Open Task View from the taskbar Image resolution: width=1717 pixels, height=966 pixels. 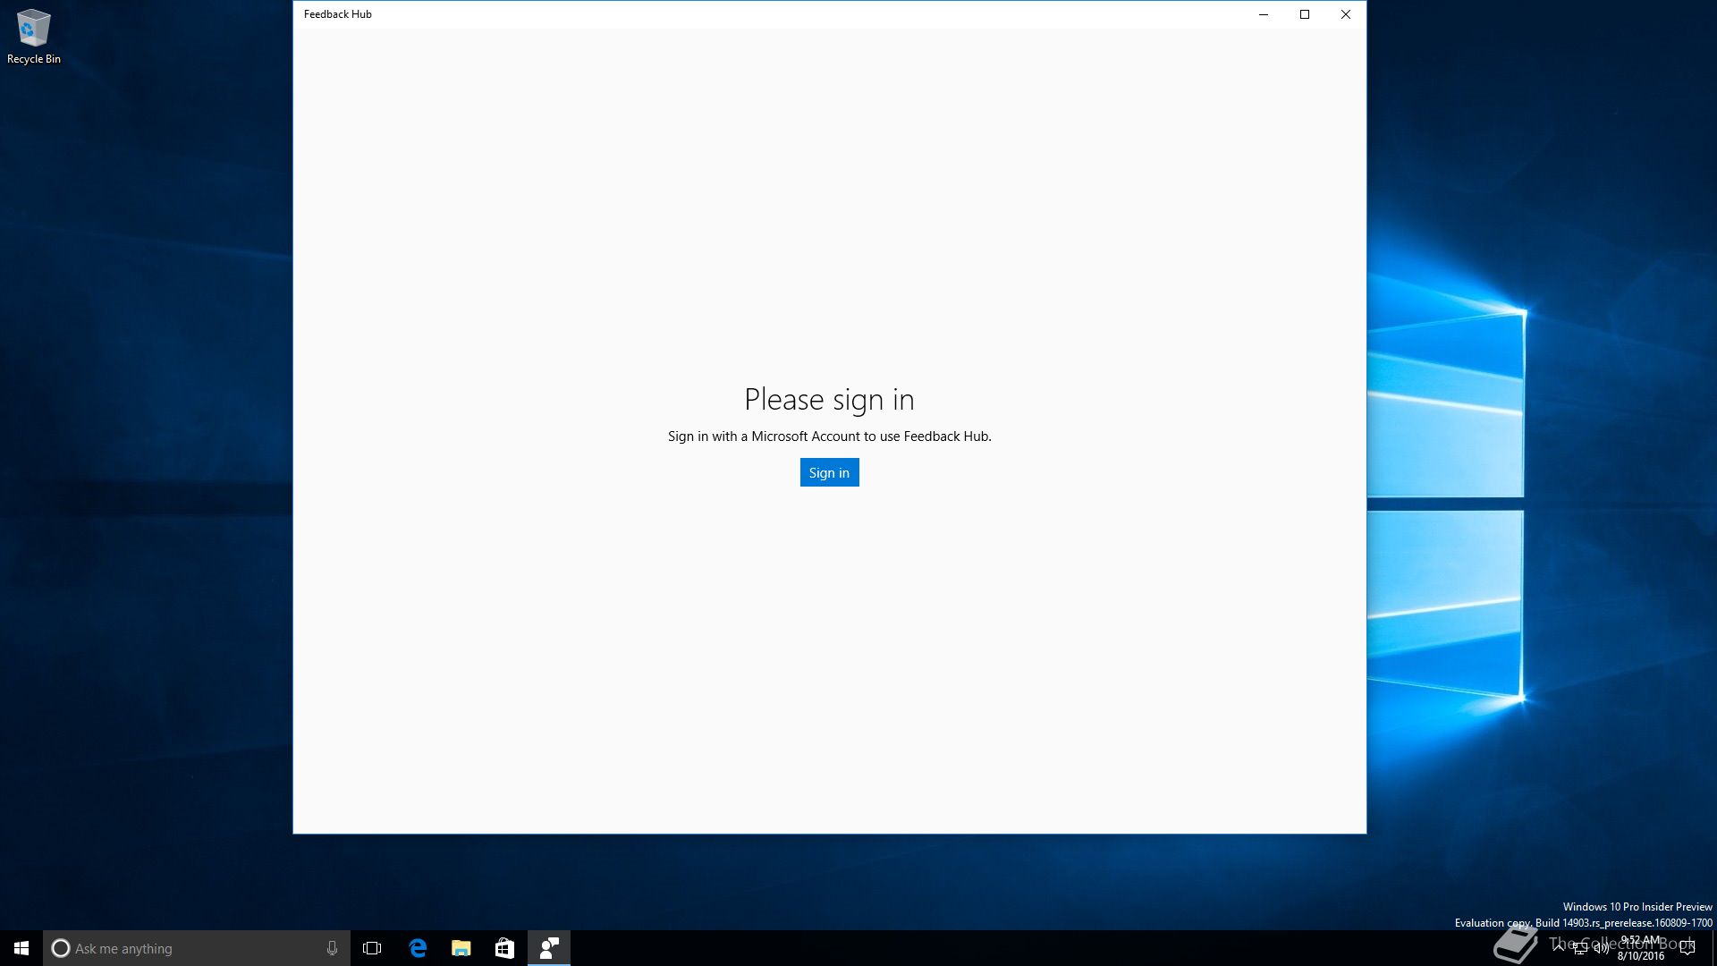click(372, 948)
